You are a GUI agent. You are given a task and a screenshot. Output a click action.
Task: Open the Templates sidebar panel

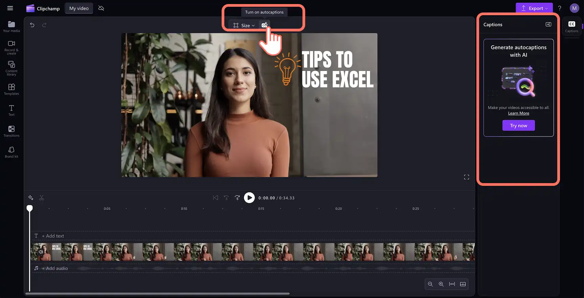point(12,90)
